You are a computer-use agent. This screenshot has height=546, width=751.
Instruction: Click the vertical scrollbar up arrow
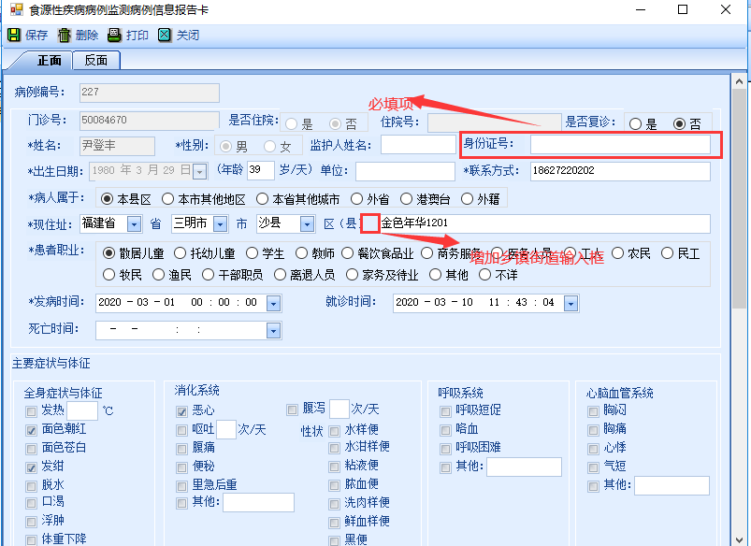pyautogui.click(x=739, y=81)
